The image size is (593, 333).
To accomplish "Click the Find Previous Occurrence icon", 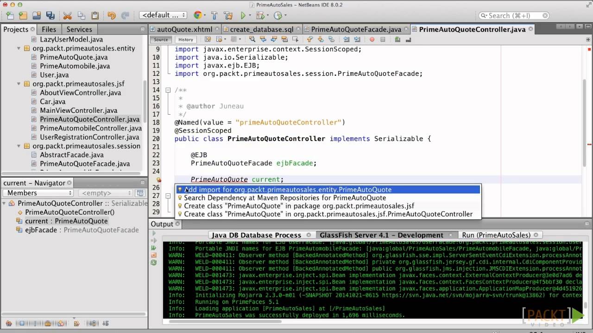I will coord(263,40).
